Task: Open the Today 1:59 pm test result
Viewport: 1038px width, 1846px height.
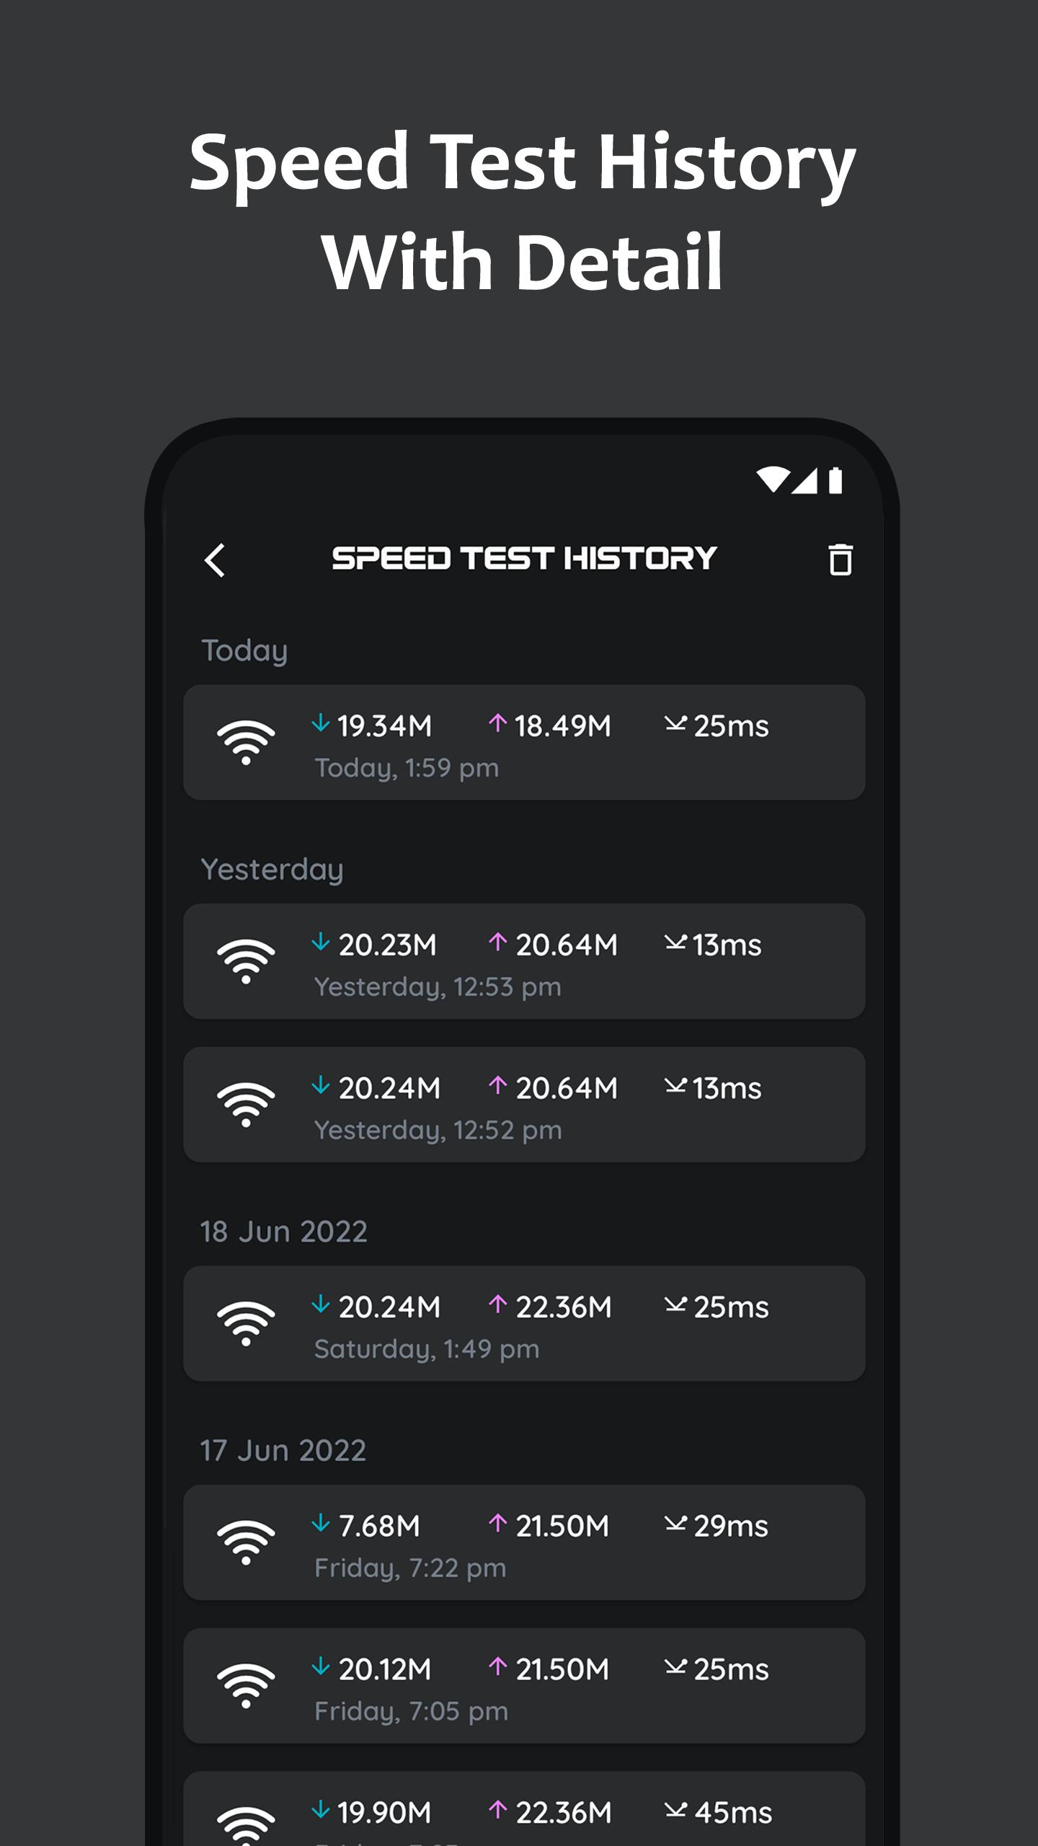Action: (x=524, y=742)
